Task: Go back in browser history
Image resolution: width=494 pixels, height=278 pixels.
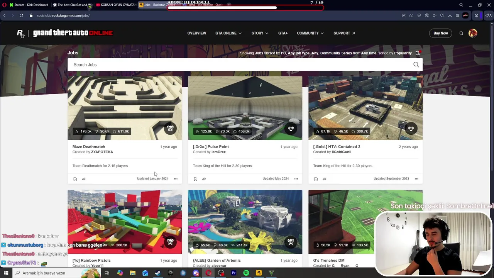Action: [4, 15]
